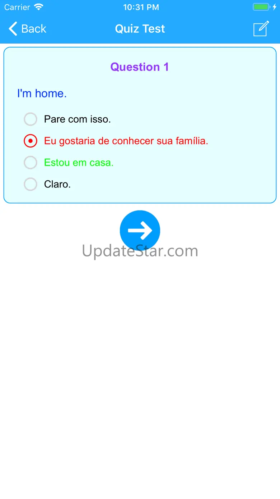Go to next question with arrow button

pyautogui.click(x=140, y=231)
